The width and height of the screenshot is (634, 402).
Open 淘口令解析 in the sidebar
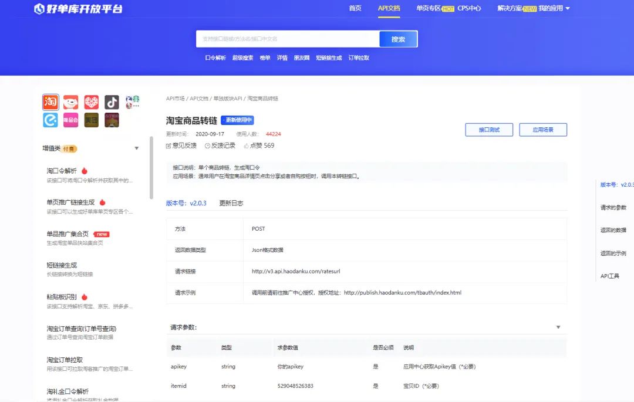[62, 171]
